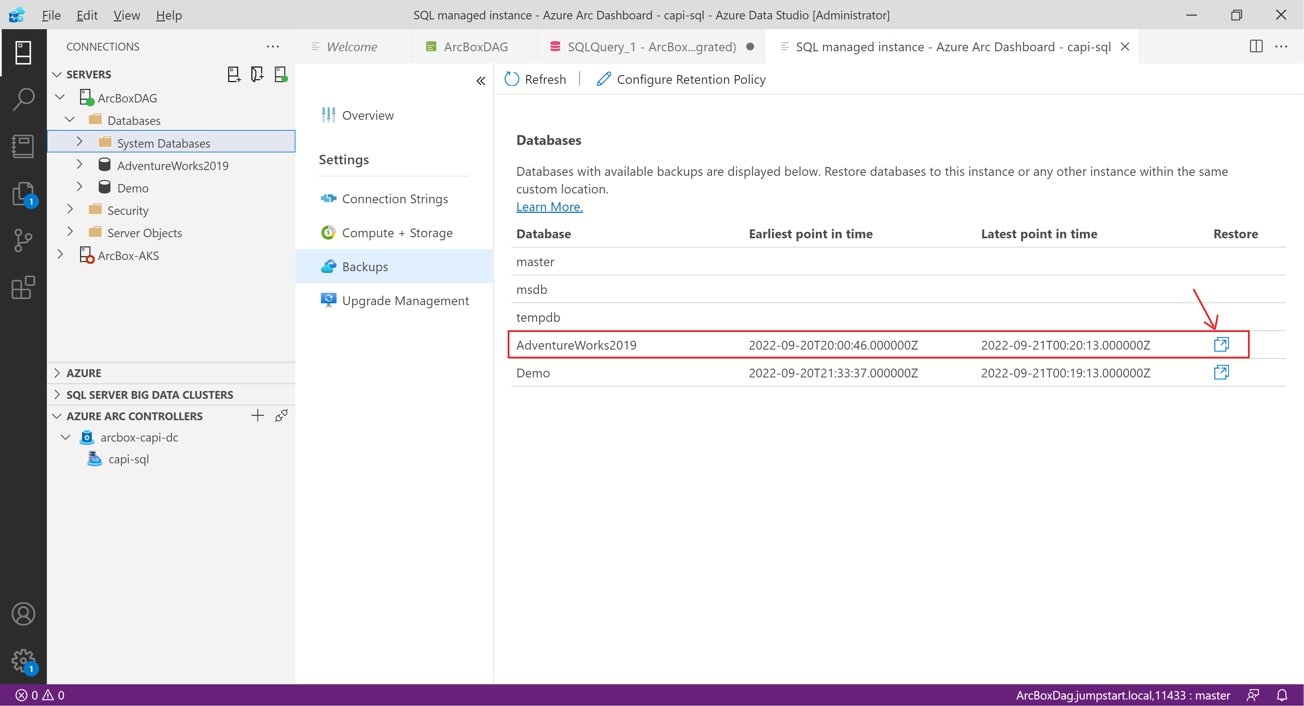Click the Refresh button

536,79
